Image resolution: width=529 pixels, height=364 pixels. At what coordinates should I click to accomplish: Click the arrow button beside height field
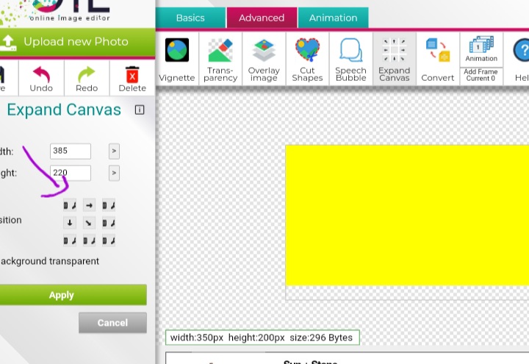[114, 174]
